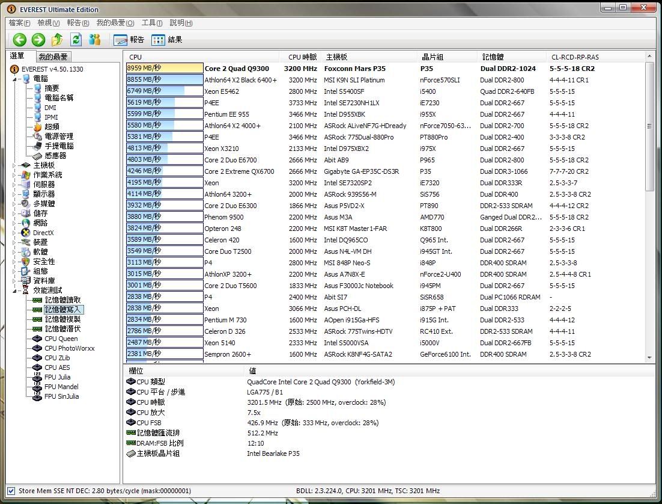This screenshot has width=662, height=504.
Task: Select the 安全性 security shield icon
Action: coord(26,261)
